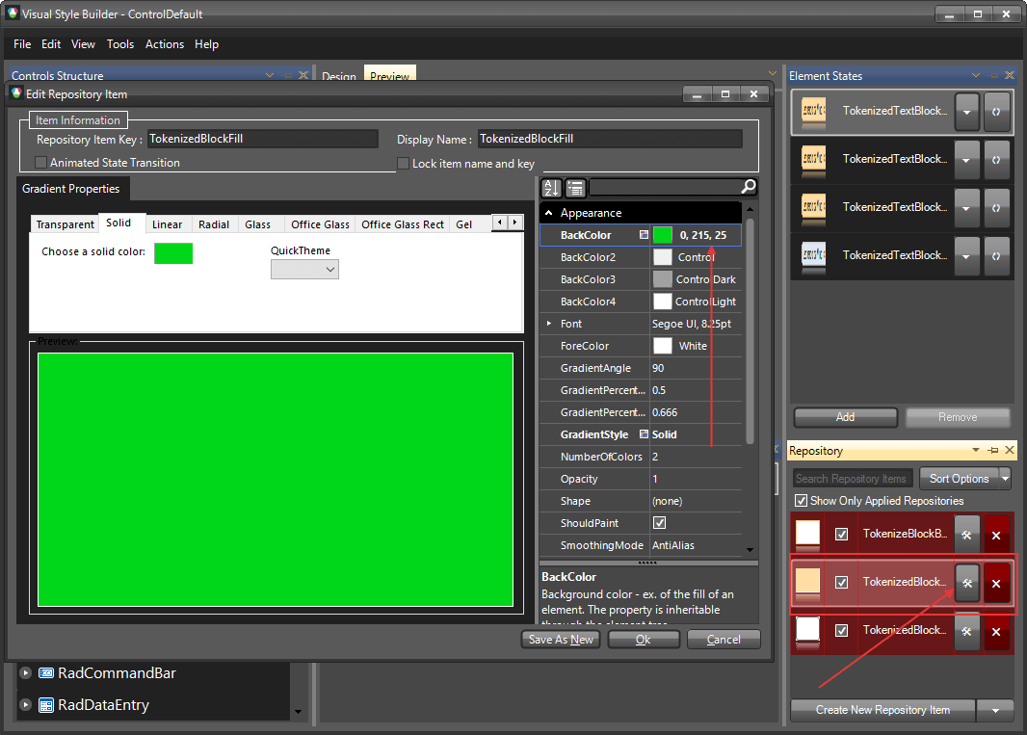Remove the TokenizeBlockB repository item with its X icon

996,534
